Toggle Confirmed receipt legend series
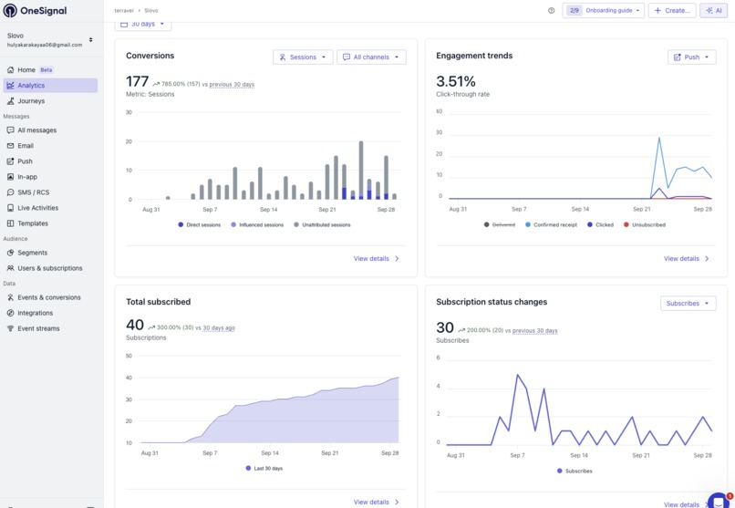Viewport: 735px width, 508px height. [x=551, y=225]
